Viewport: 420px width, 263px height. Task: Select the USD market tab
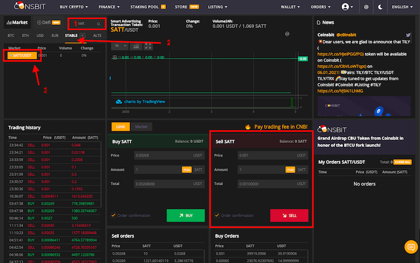click(x=40, y=35)
